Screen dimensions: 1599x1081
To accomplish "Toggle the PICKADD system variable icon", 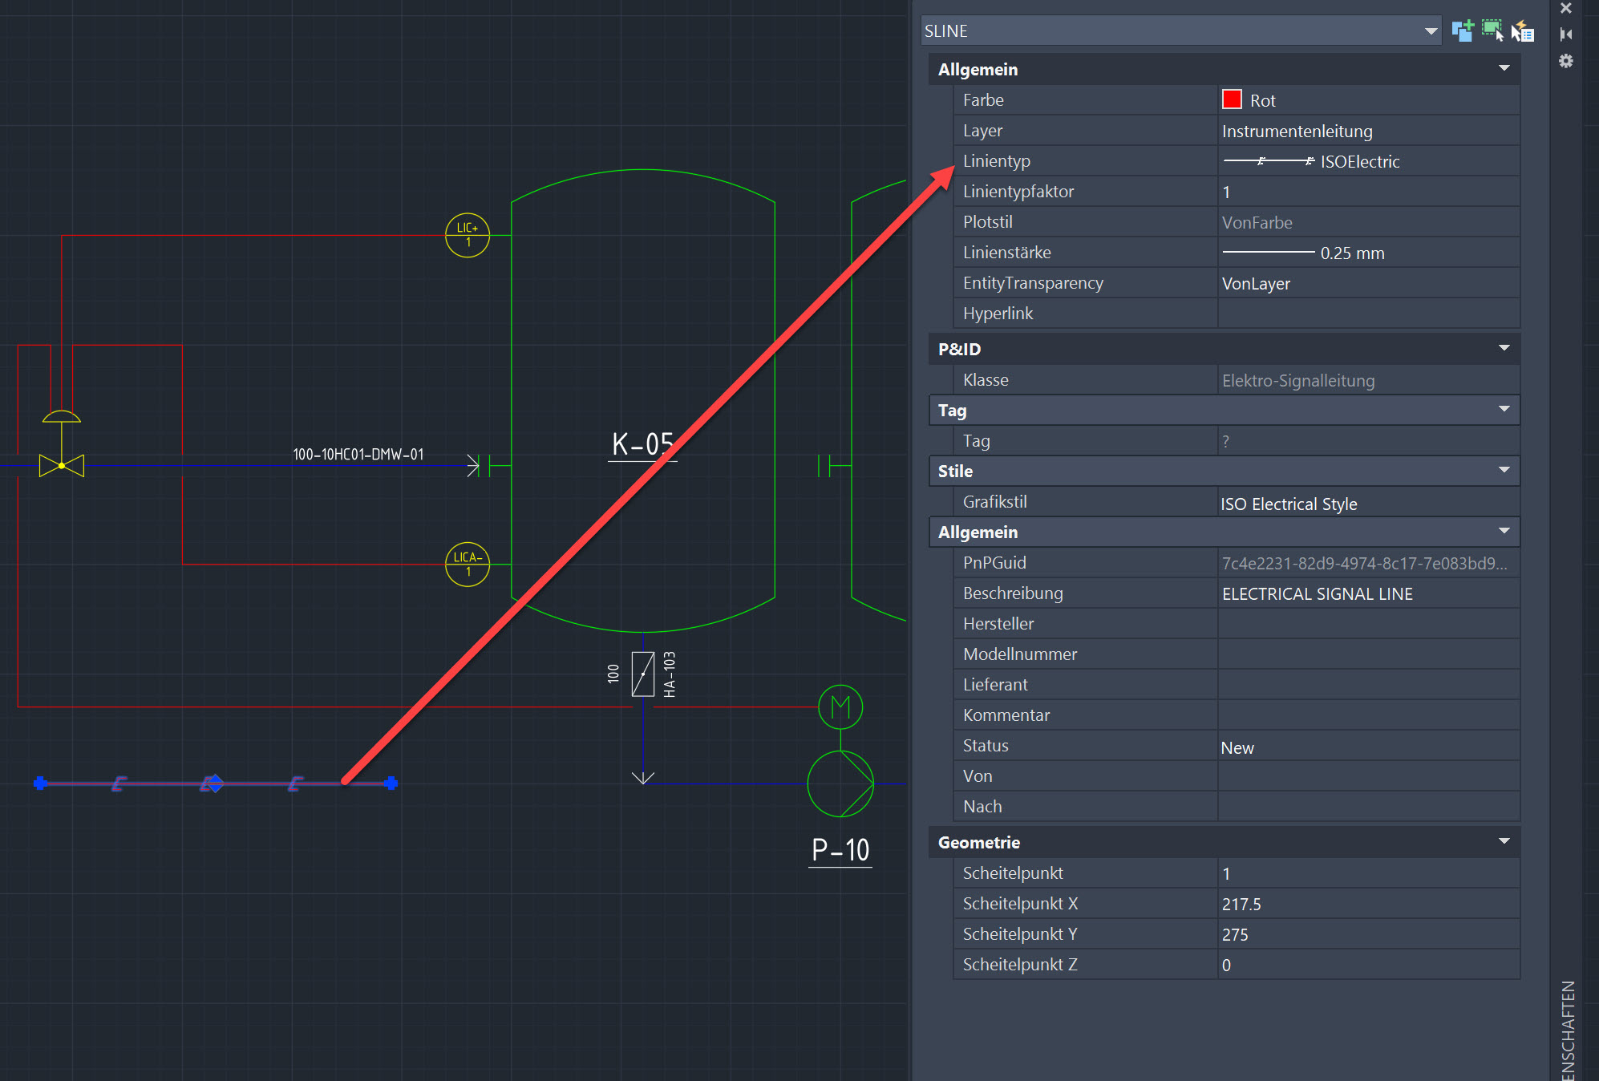I will [1463, 30].
